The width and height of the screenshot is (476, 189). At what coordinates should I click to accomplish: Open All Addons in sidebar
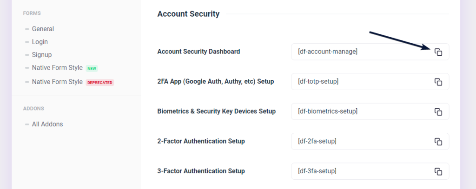[47, 124]
